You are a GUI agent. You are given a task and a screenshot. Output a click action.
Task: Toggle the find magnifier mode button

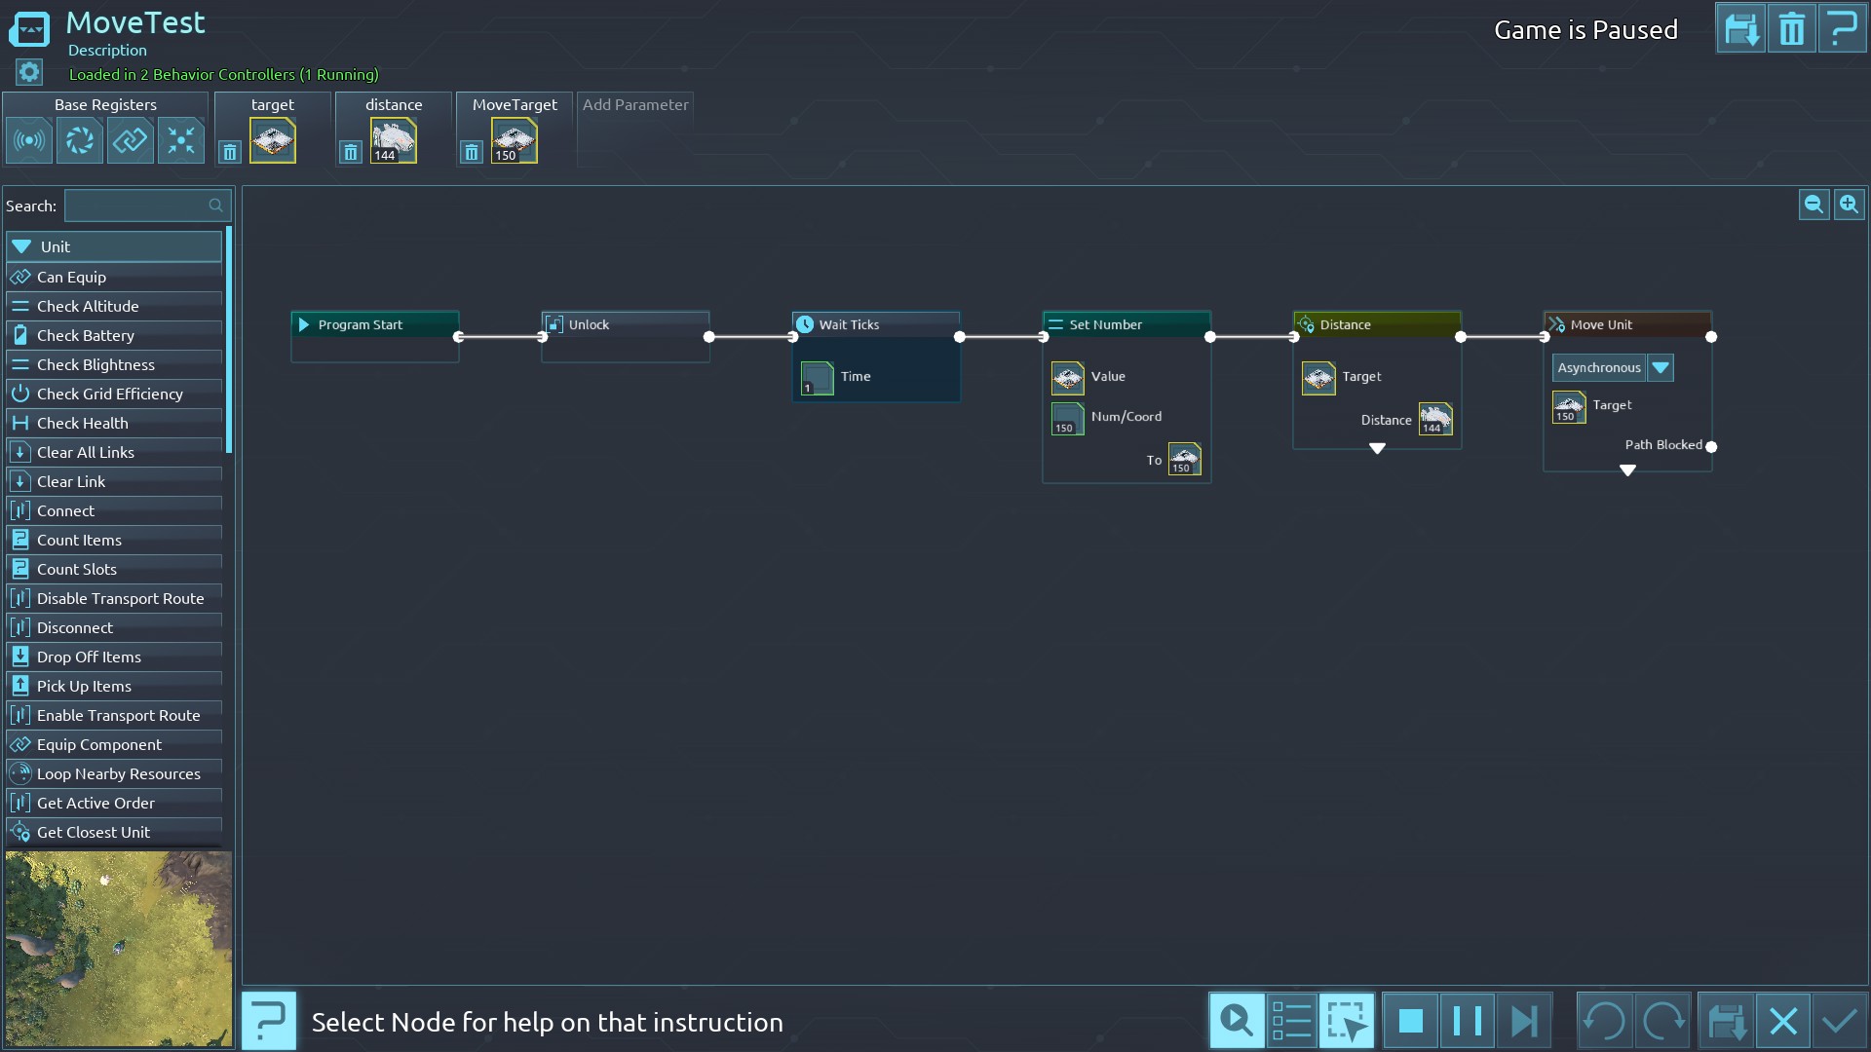(1237, 1021)
